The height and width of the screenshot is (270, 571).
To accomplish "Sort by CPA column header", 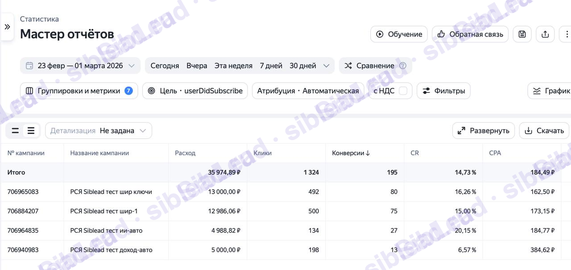I will [495, 153].
